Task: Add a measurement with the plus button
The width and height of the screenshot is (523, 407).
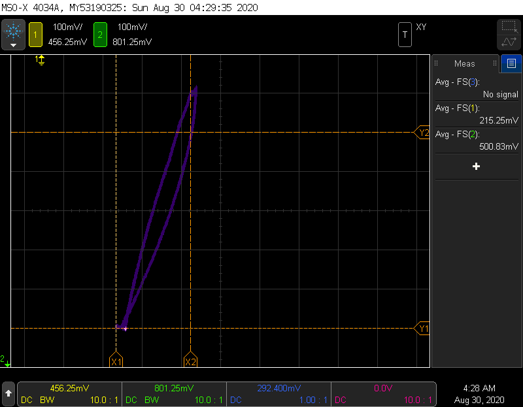Action: [476, 167]
